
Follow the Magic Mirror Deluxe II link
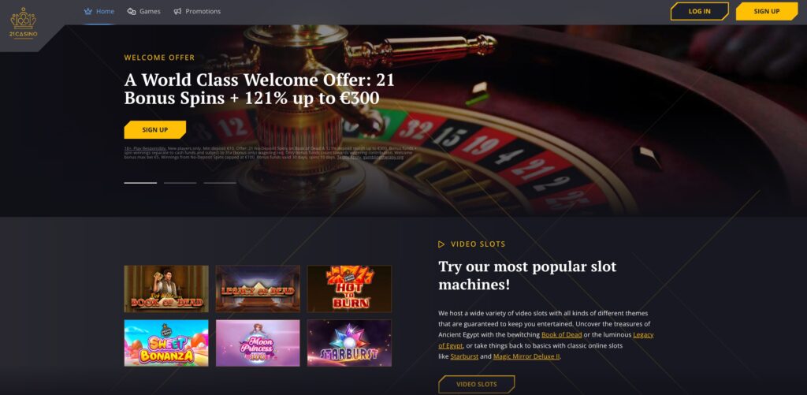click(x=526, y=356)
